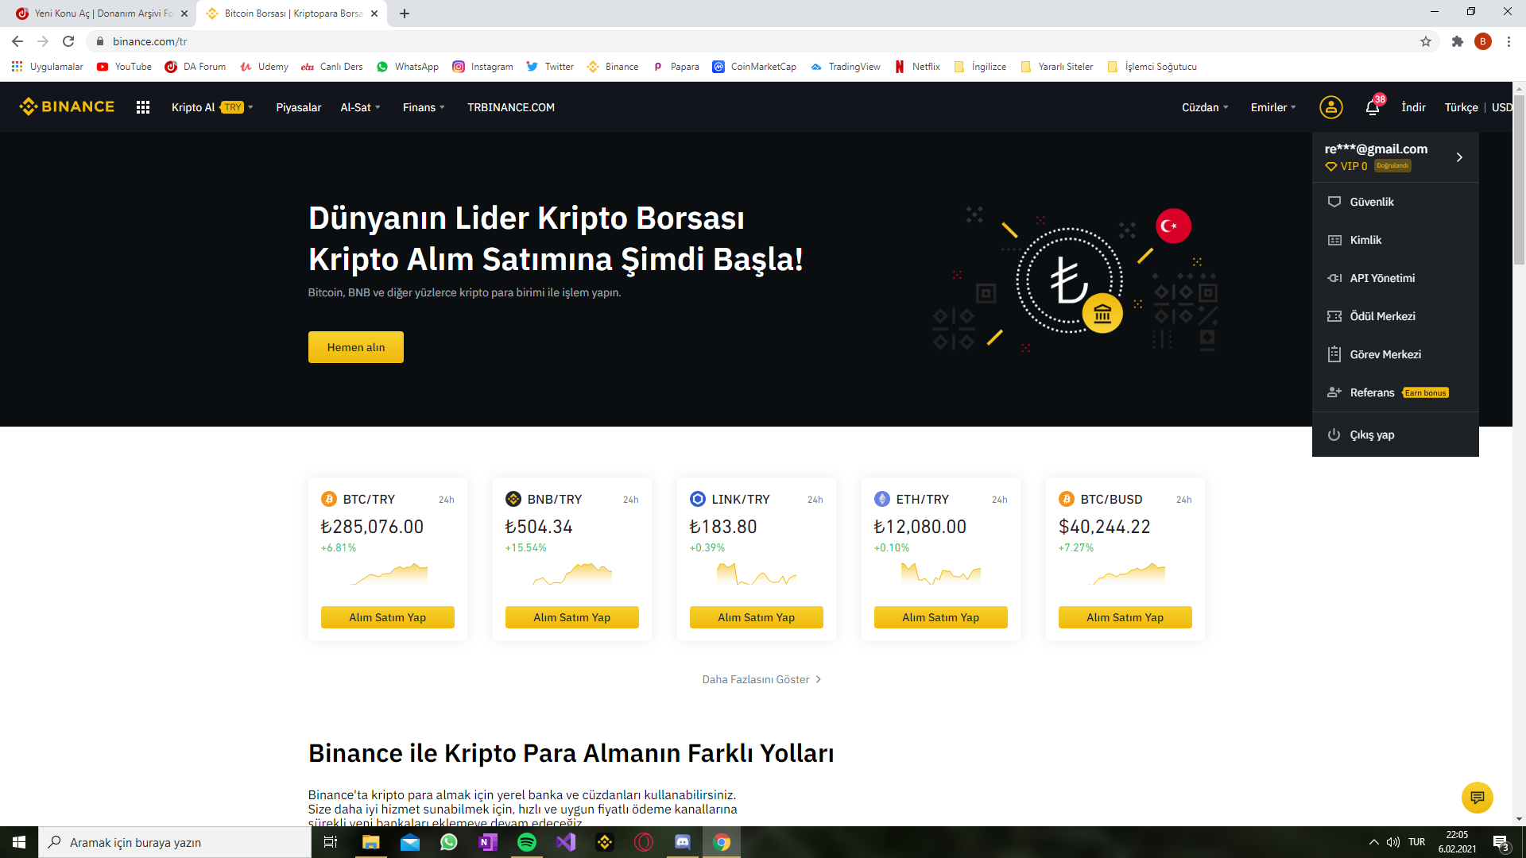Click Alım Satım Yap for BTC/TRY

[x=388, y=617]
